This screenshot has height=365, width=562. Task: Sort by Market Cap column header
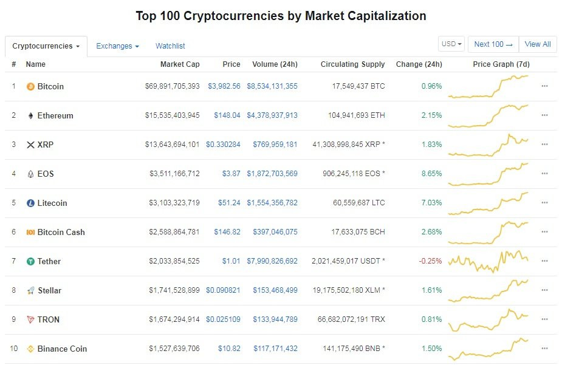click(x=180, y=64)
